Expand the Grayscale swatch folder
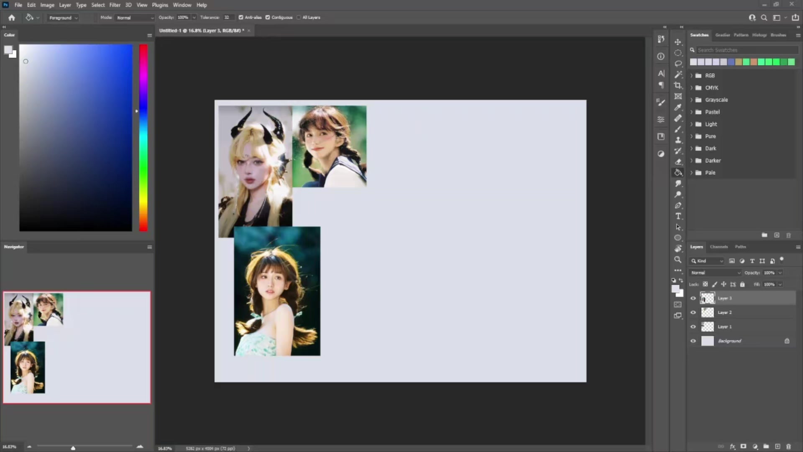This screenshot has width=803, height=452. [692, 100]
